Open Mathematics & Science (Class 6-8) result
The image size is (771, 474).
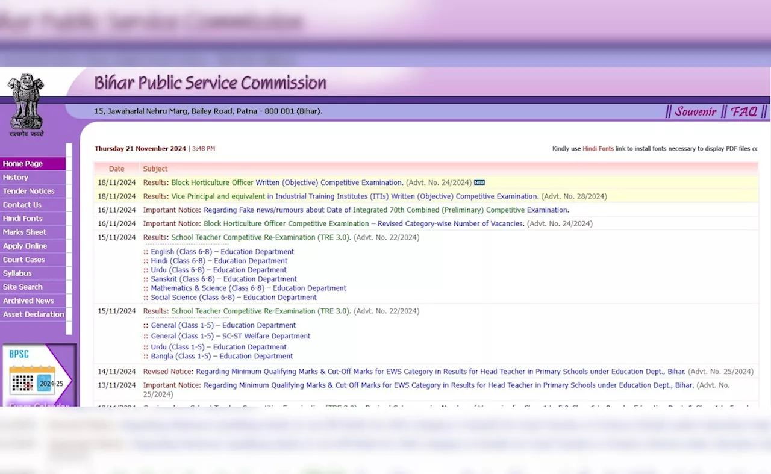248,288
